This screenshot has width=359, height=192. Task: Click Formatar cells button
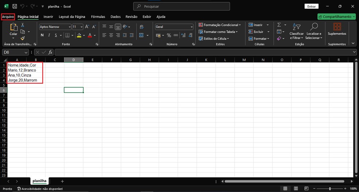coord(259,38)
